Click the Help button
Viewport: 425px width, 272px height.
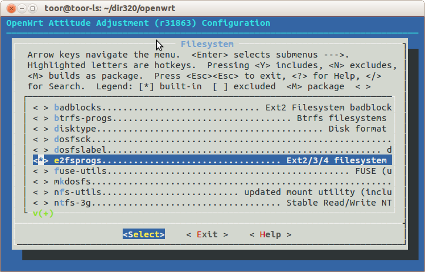point(270,234)
